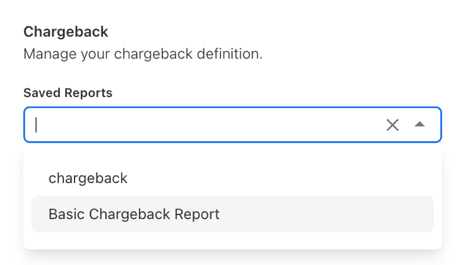Click 'Manage your chargeback definition.' description text
470x265 pixels.
coord(143,54)
